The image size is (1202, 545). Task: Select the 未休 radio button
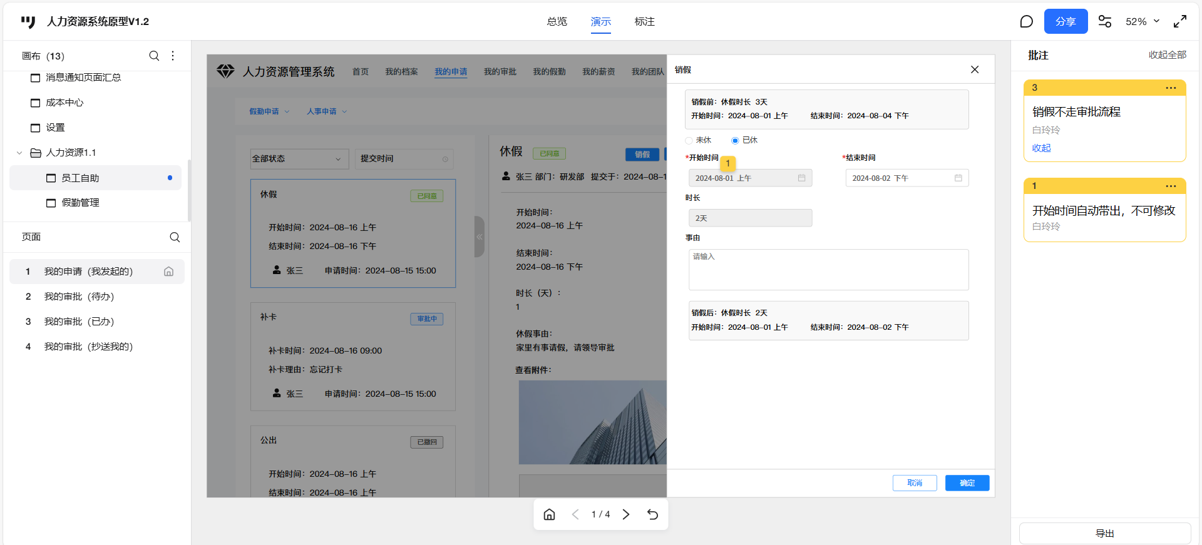[689, 141]
